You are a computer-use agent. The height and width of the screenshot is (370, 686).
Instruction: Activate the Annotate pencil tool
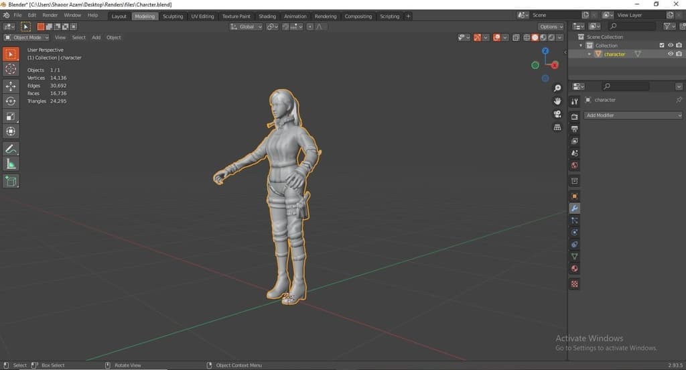click(x=11, y=149)
